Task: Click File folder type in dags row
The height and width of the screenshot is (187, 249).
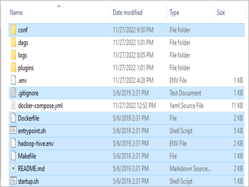Action: (x=180, y=42)
